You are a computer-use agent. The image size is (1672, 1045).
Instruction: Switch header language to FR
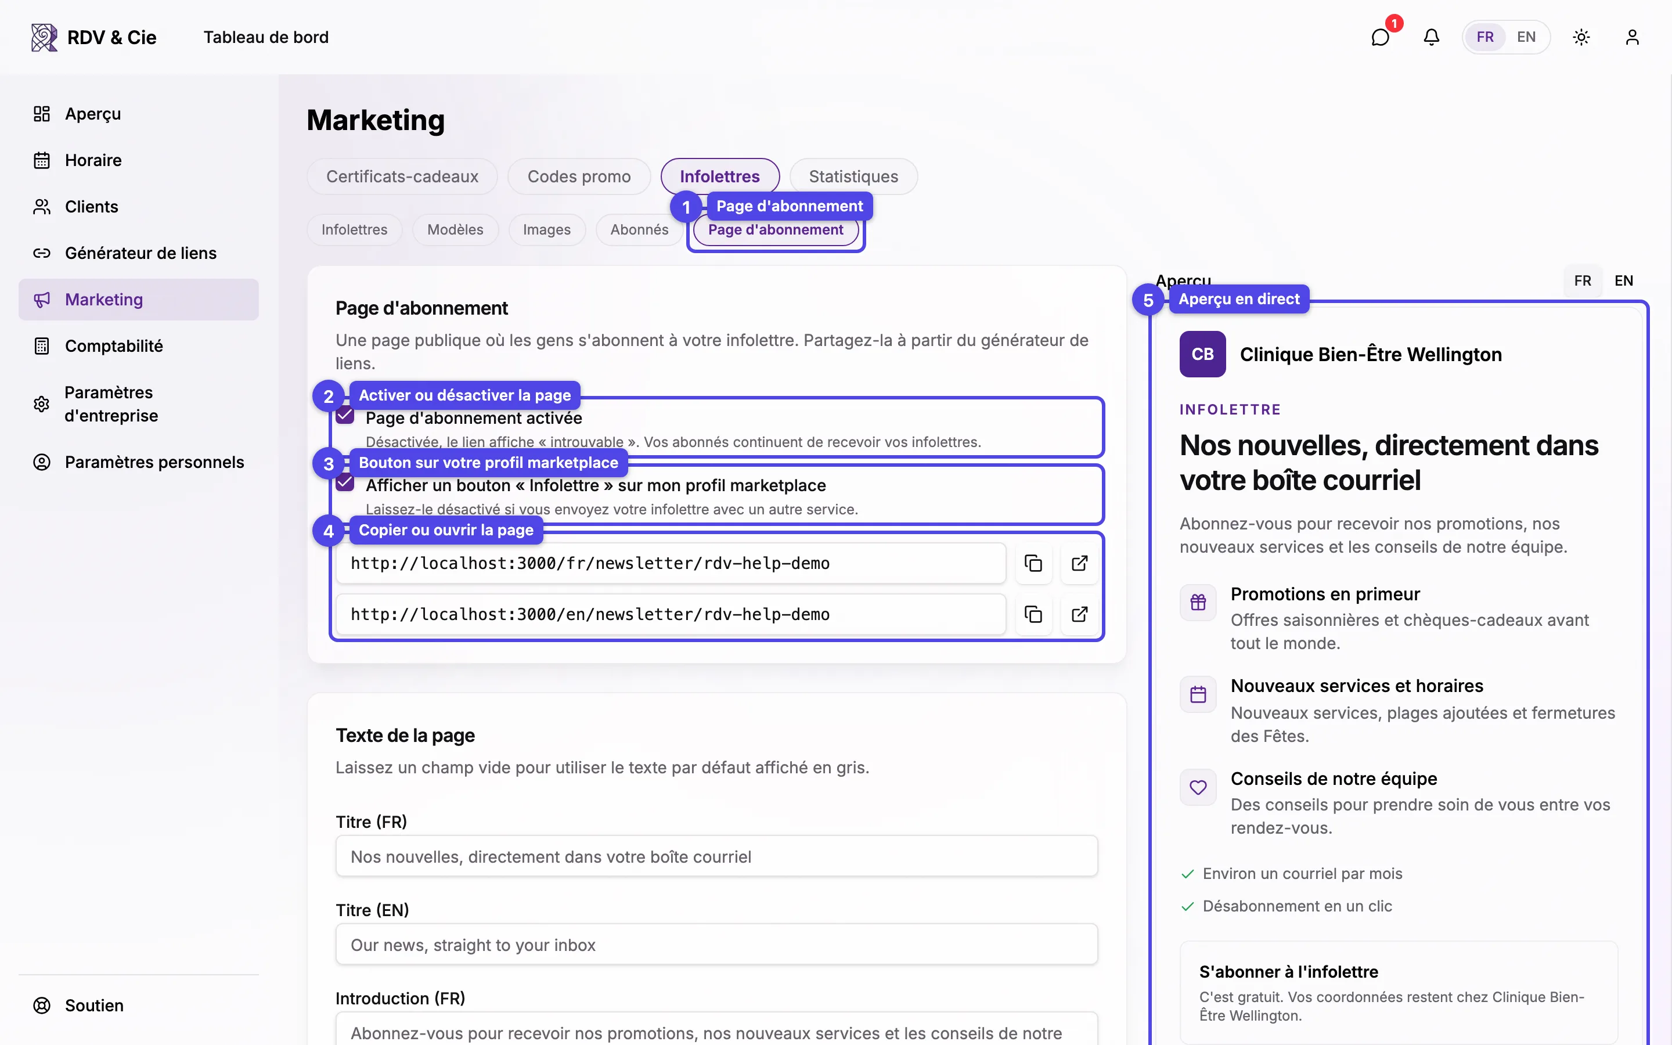click(x=1484, y=37)
